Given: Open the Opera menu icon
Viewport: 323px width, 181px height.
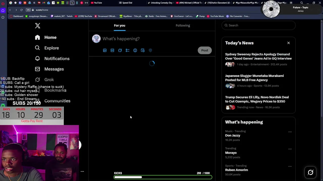Looking at the screenshot, I should 3,4.
